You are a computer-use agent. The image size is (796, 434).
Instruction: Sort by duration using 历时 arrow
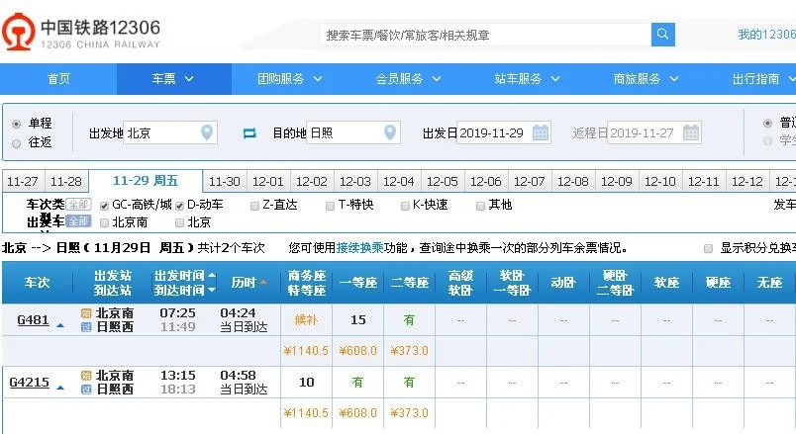click(x=263, y=283)
